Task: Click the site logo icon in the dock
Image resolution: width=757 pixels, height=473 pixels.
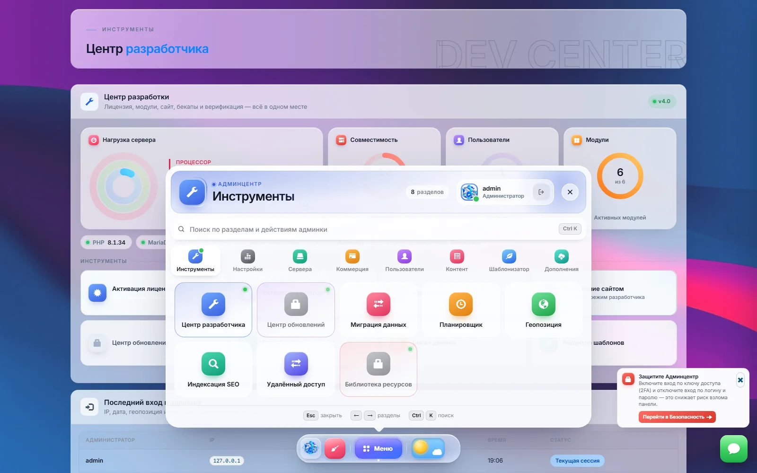Action: point(310,448)
